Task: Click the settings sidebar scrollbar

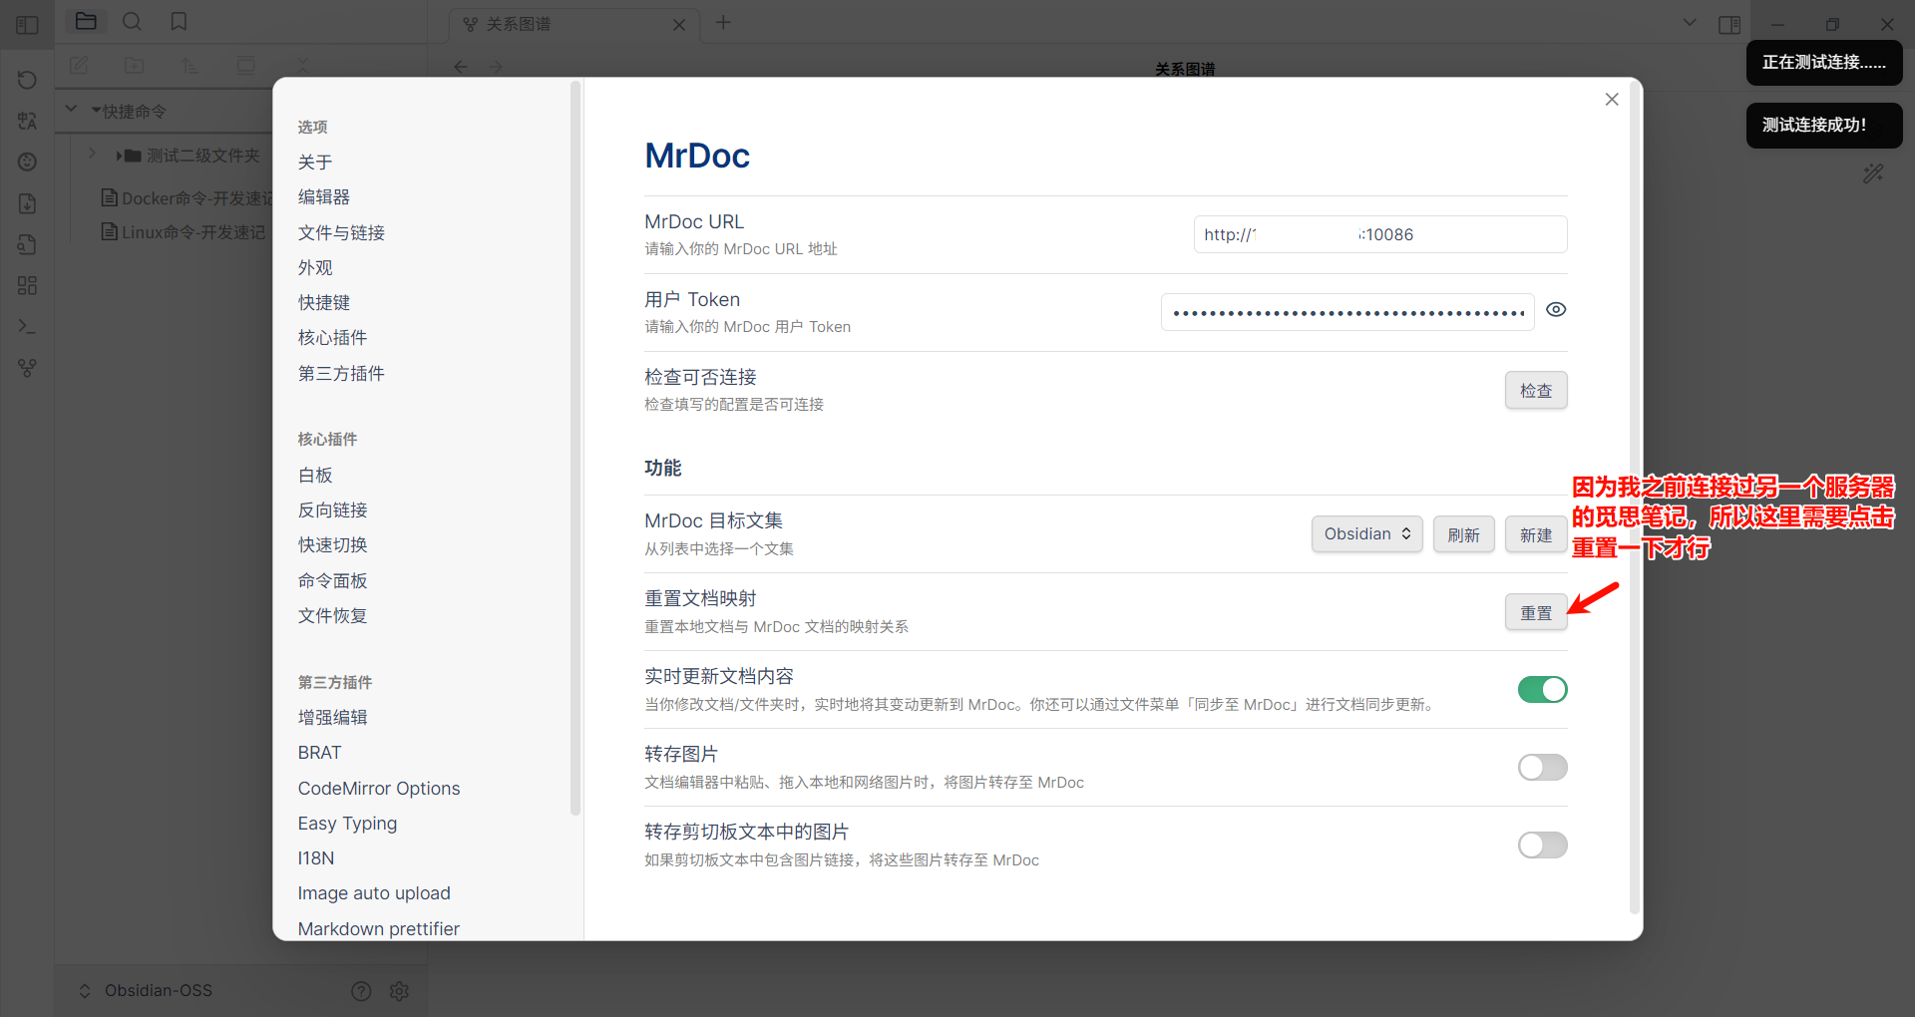Action: pyautogui.click(x=574, y=449)
